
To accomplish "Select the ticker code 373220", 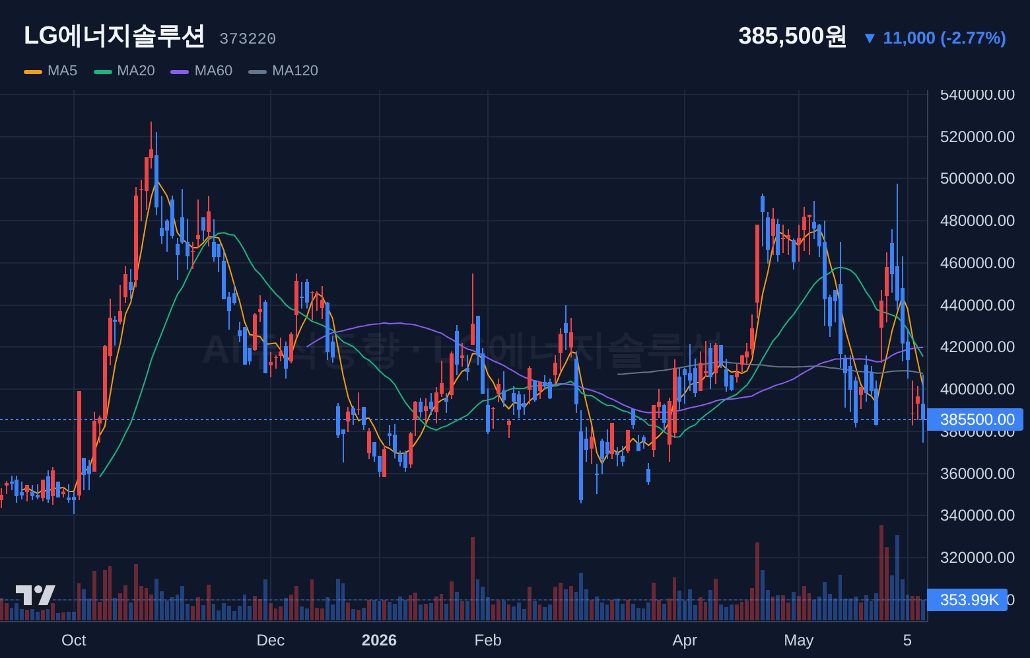I will [x=248, y=39].
